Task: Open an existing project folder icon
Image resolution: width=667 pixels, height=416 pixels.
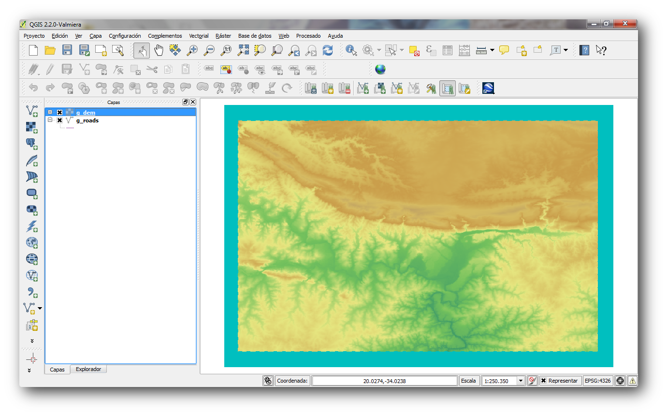Action: pos(50,50)
